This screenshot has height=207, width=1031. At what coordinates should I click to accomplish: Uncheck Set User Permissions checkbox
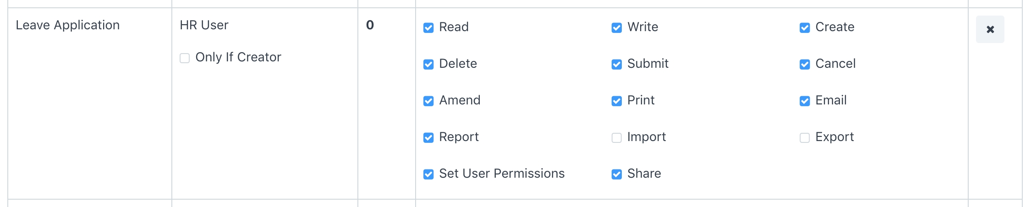pos(428,174)
